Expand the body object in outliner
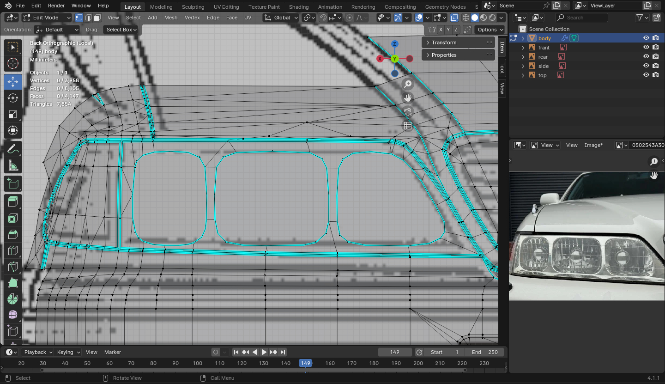665x384 pixels. (523, 38)
